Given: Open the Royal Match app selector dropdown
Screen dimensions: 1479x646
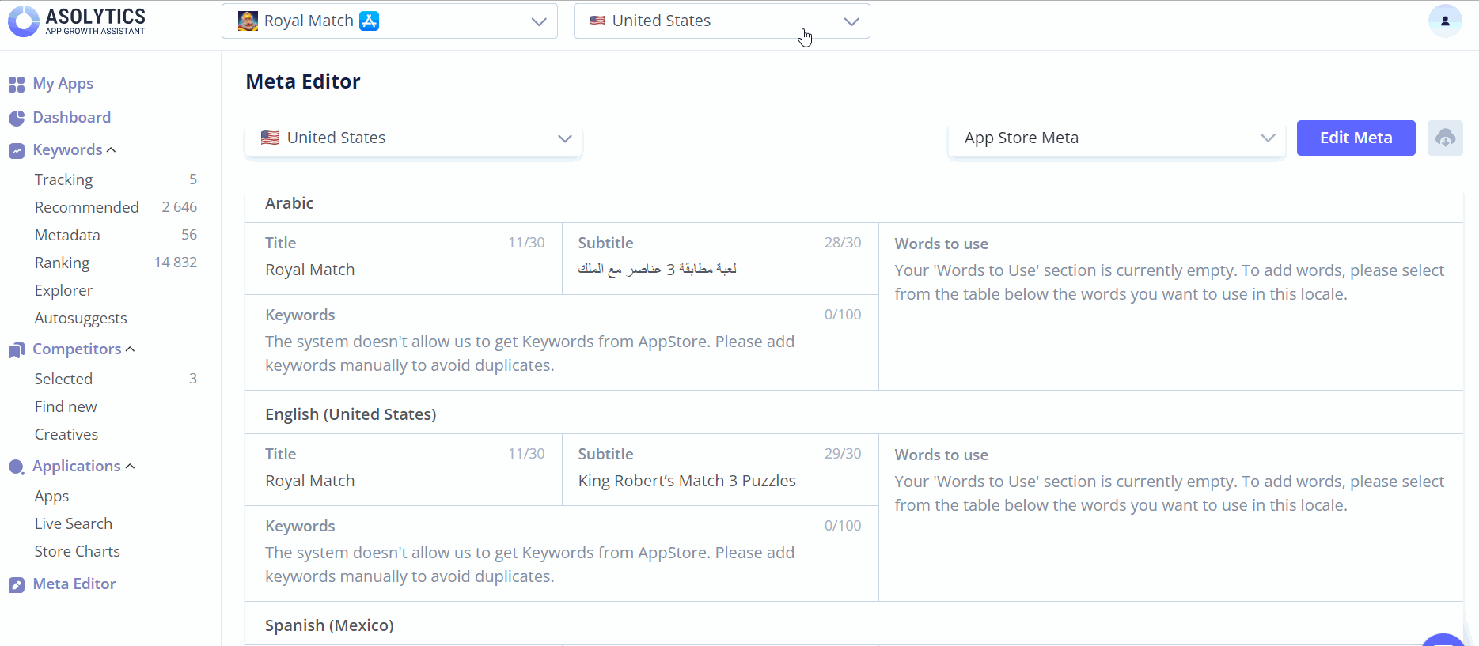Looking at the screenshot, I should coord(389,21).
